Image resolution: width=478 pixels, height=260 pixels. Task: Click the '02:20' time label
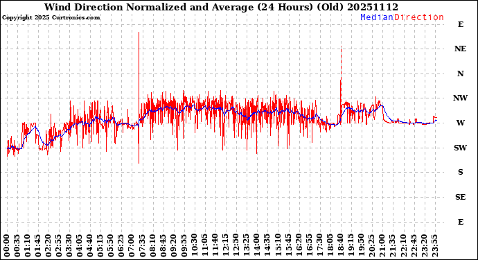(x=48, y=246)
